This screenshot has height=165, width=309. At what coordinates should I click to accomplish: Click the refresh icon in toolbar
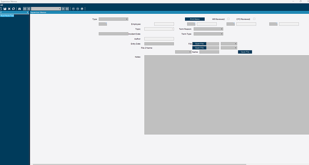(x=13, y=8)
